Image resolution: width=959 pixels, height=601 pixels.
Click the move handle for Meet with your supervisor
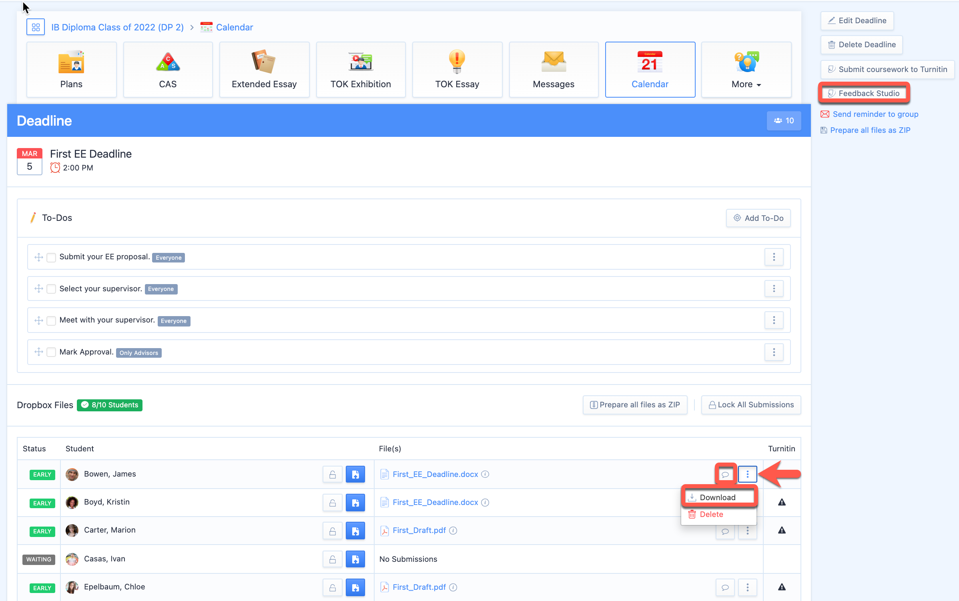click(39, 320)
